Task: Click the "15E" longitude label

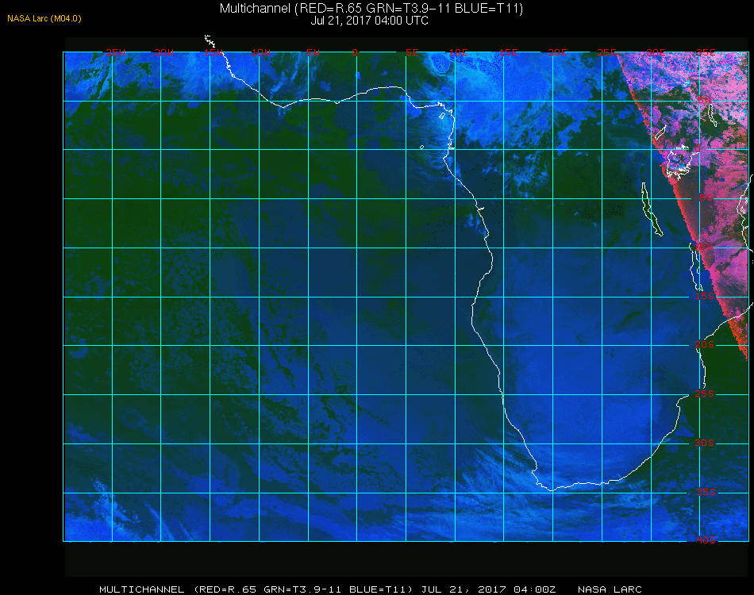Action: tap(508, 52)
